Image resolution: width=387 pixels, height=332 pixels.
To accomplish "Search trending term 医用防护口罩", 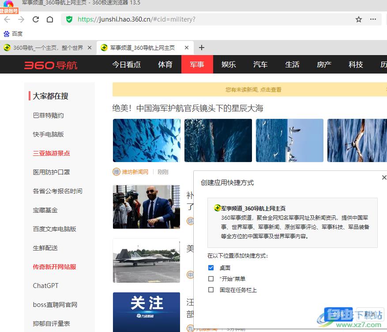I will [x=51, y=172].
